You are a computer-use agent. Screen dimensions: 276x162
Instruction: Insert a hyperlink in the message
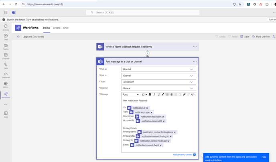(x=184, y=95)
